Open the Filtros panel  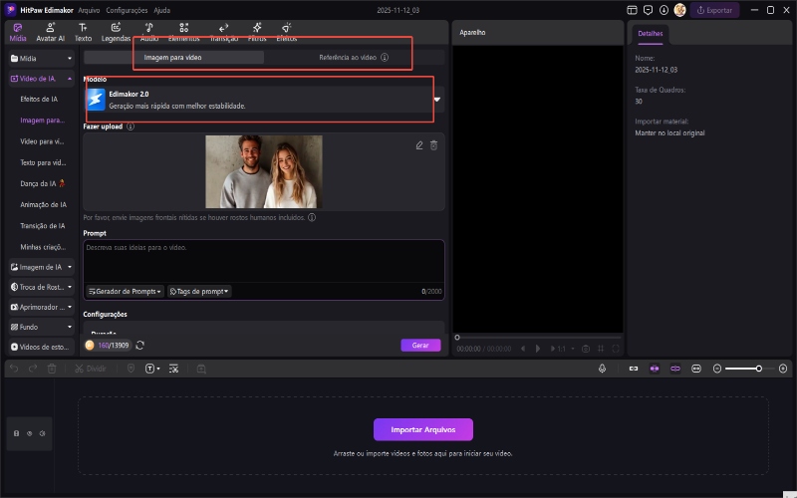point(257,31)
